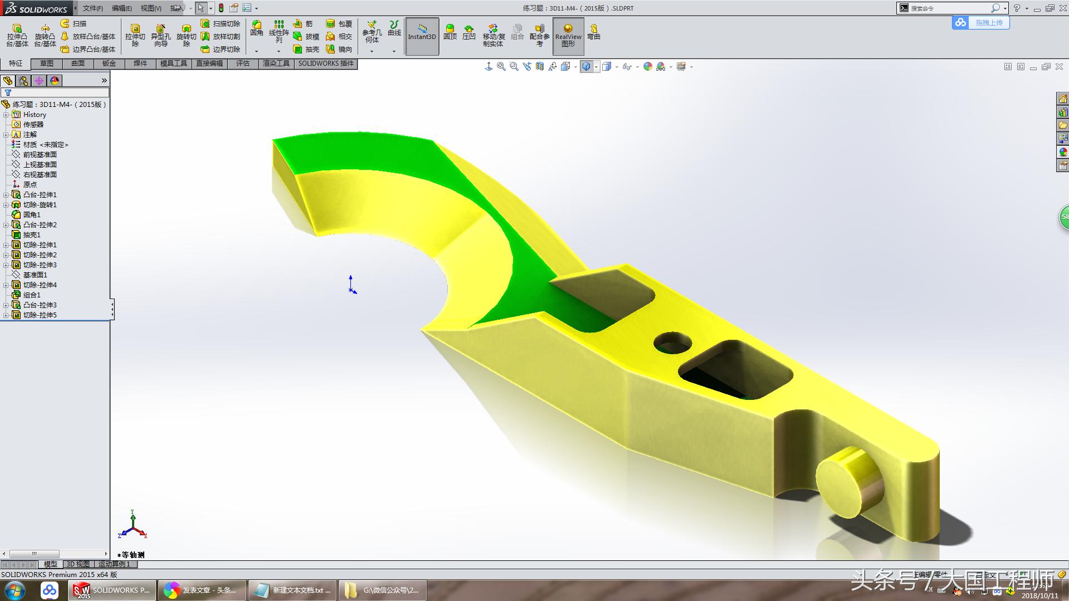Screen dimensions: 1069x601
Task: Open the 编辑外观 appearance color ball
Action: point(648,66)
